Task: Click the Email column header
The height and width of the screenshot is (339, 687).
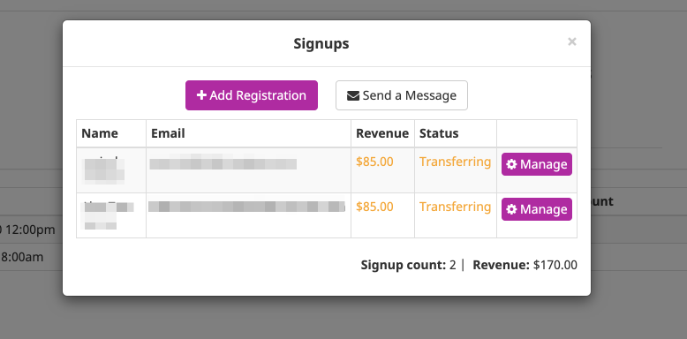Action: 168,133
